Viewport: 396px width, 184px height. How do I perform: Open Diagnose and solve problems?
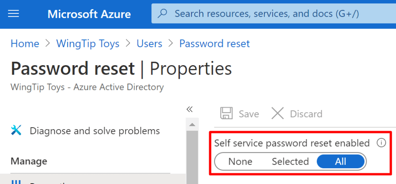tap(94, 131)
